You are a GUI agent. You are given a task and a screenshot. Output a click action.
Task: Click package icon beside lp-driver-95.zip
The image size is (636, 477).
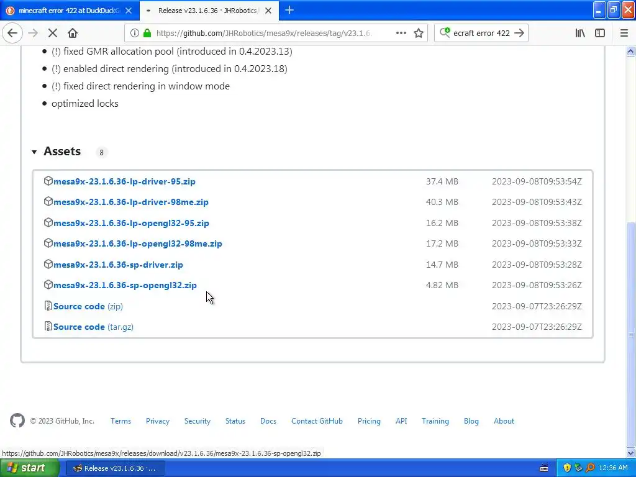coord(48,181)
